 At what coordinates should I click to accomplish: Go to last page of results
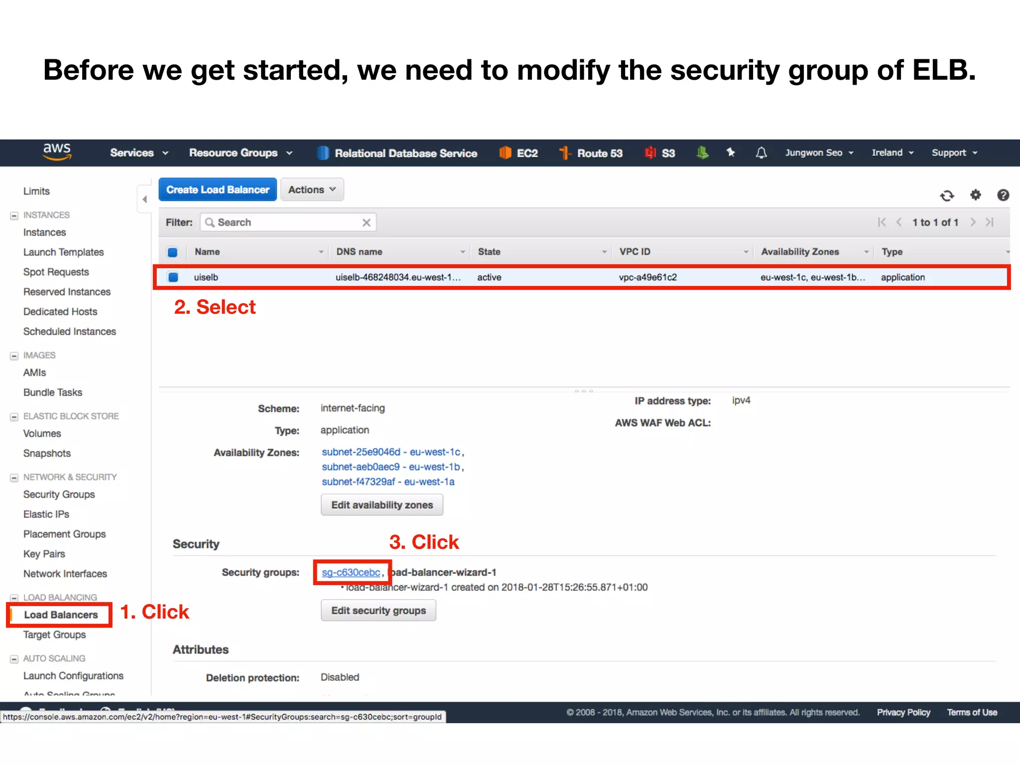(990, 222)
